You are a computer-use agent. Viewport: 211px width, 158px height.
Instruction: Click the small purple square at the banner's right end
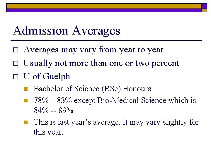(x=204, y=6)
